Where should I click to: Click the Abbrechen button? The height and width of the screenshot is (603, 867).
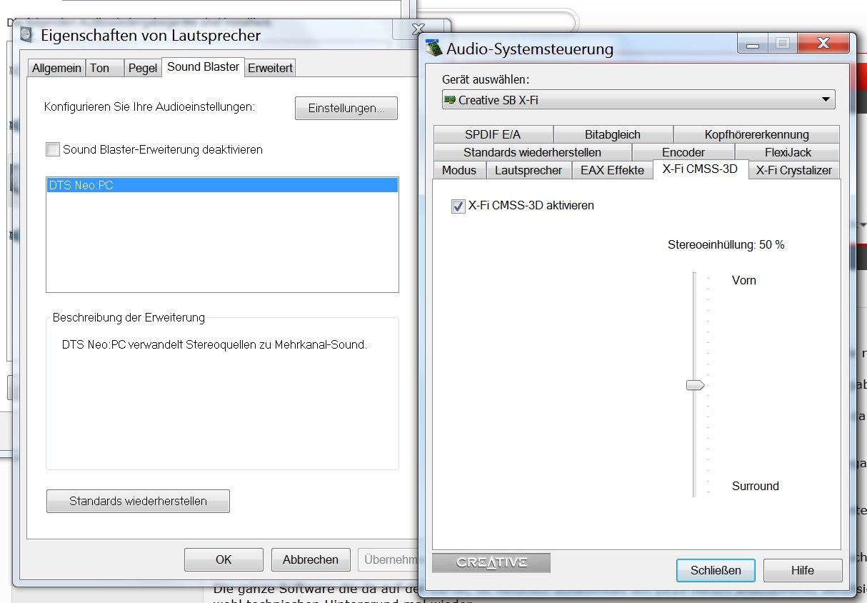[311, 559]
